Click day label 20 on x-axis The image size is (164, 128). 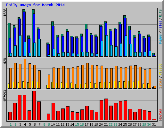pos(101,124)
